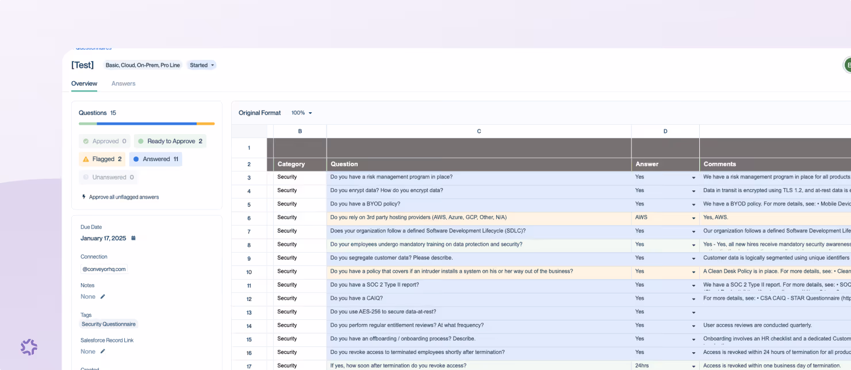
Task: Click 'Do you have an offboarding / onboarding' question cell
Action: 479,339
